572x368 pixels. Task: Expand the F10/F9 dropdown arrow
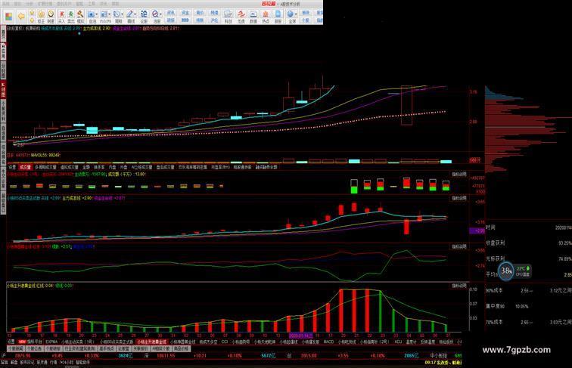[x=110, y=14]
